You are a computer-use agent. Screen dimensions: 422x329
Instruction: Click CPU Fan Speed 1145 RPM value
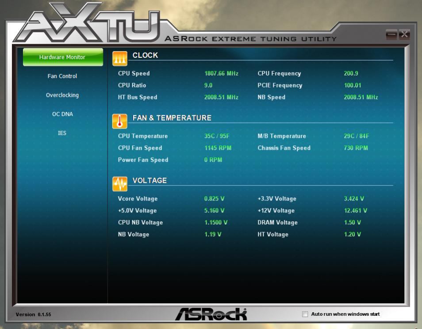218,148
